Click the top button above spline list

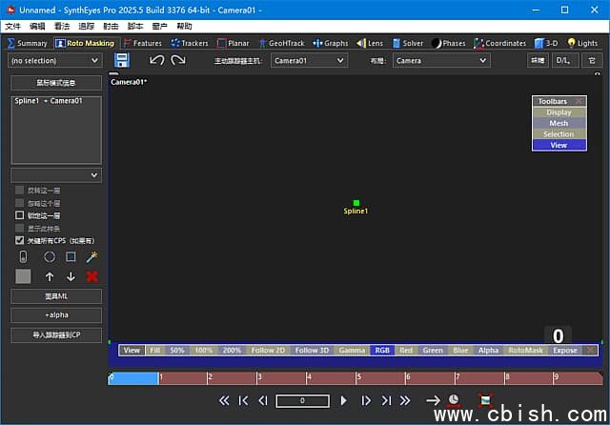pyautogui.click(x=56, y=83)
